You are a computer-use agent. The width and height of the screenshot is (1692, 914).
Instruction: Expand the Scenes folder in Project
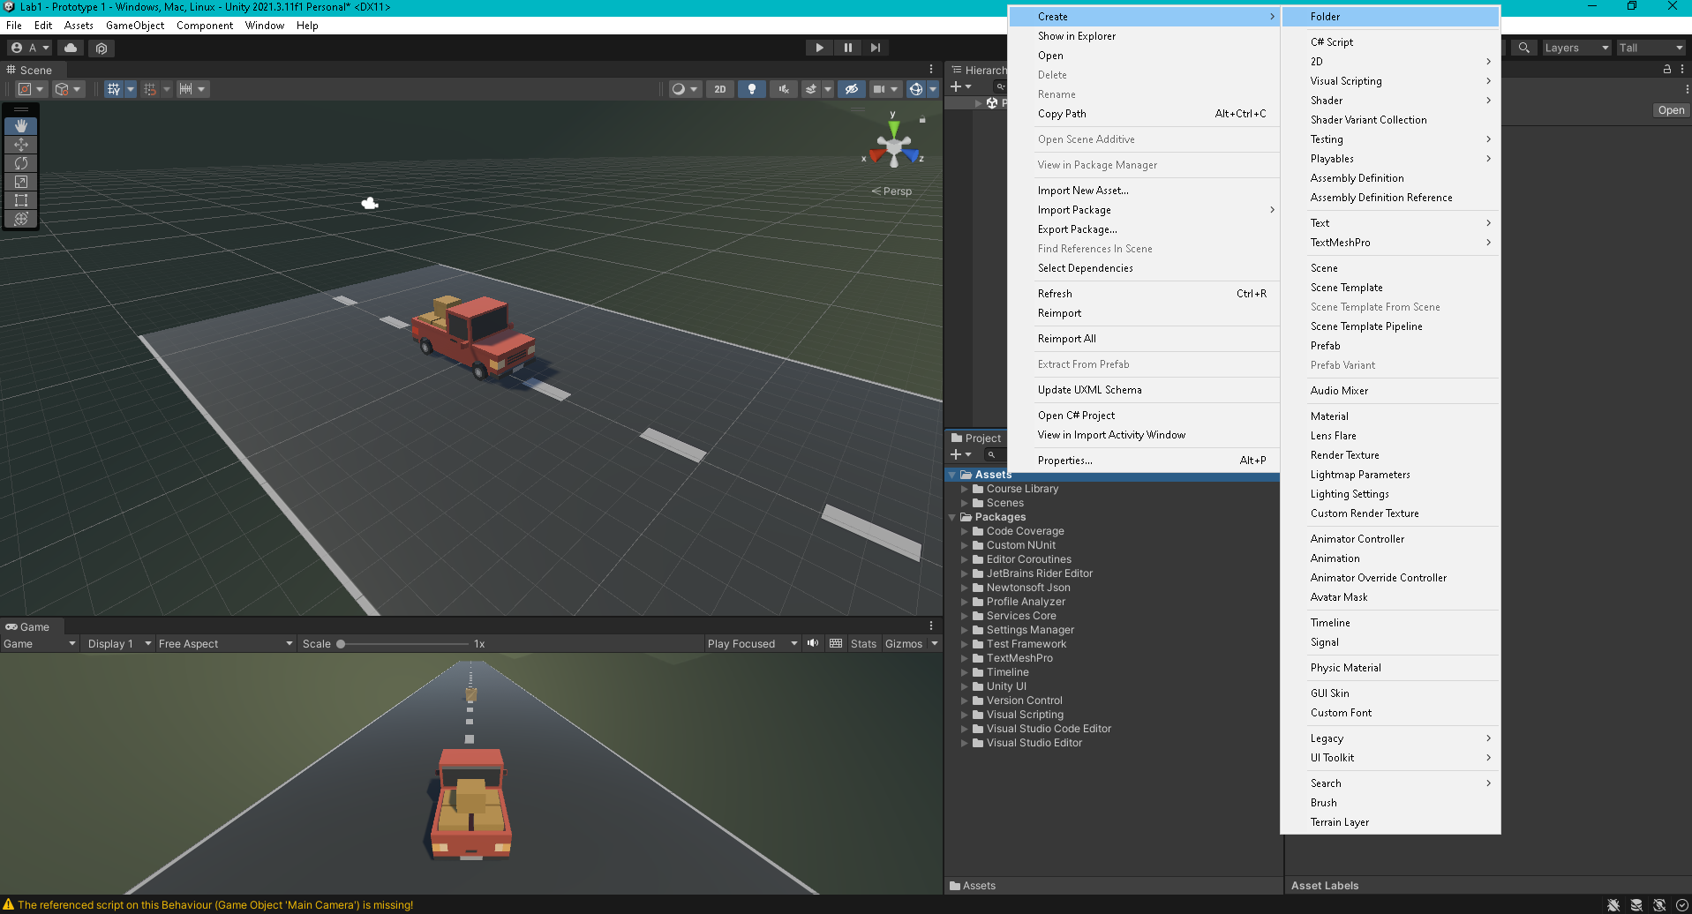click(965, 503)
